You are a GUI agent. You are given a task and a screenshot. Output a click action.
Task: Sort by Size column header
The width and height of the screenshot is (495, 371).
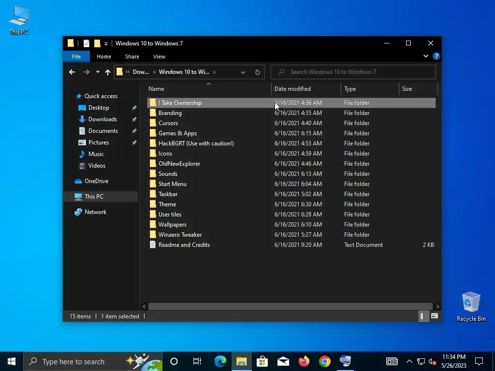coord(418,89)
